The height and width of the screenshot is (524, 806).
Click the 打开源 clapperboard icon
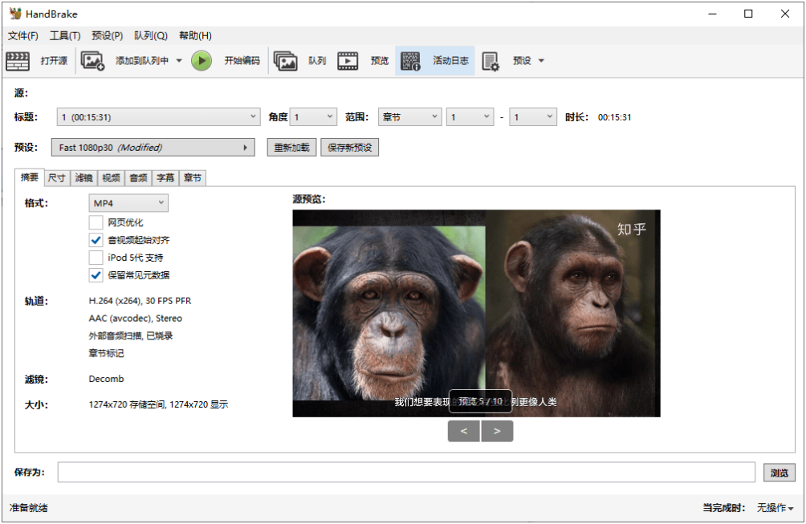tap(18, 61)
